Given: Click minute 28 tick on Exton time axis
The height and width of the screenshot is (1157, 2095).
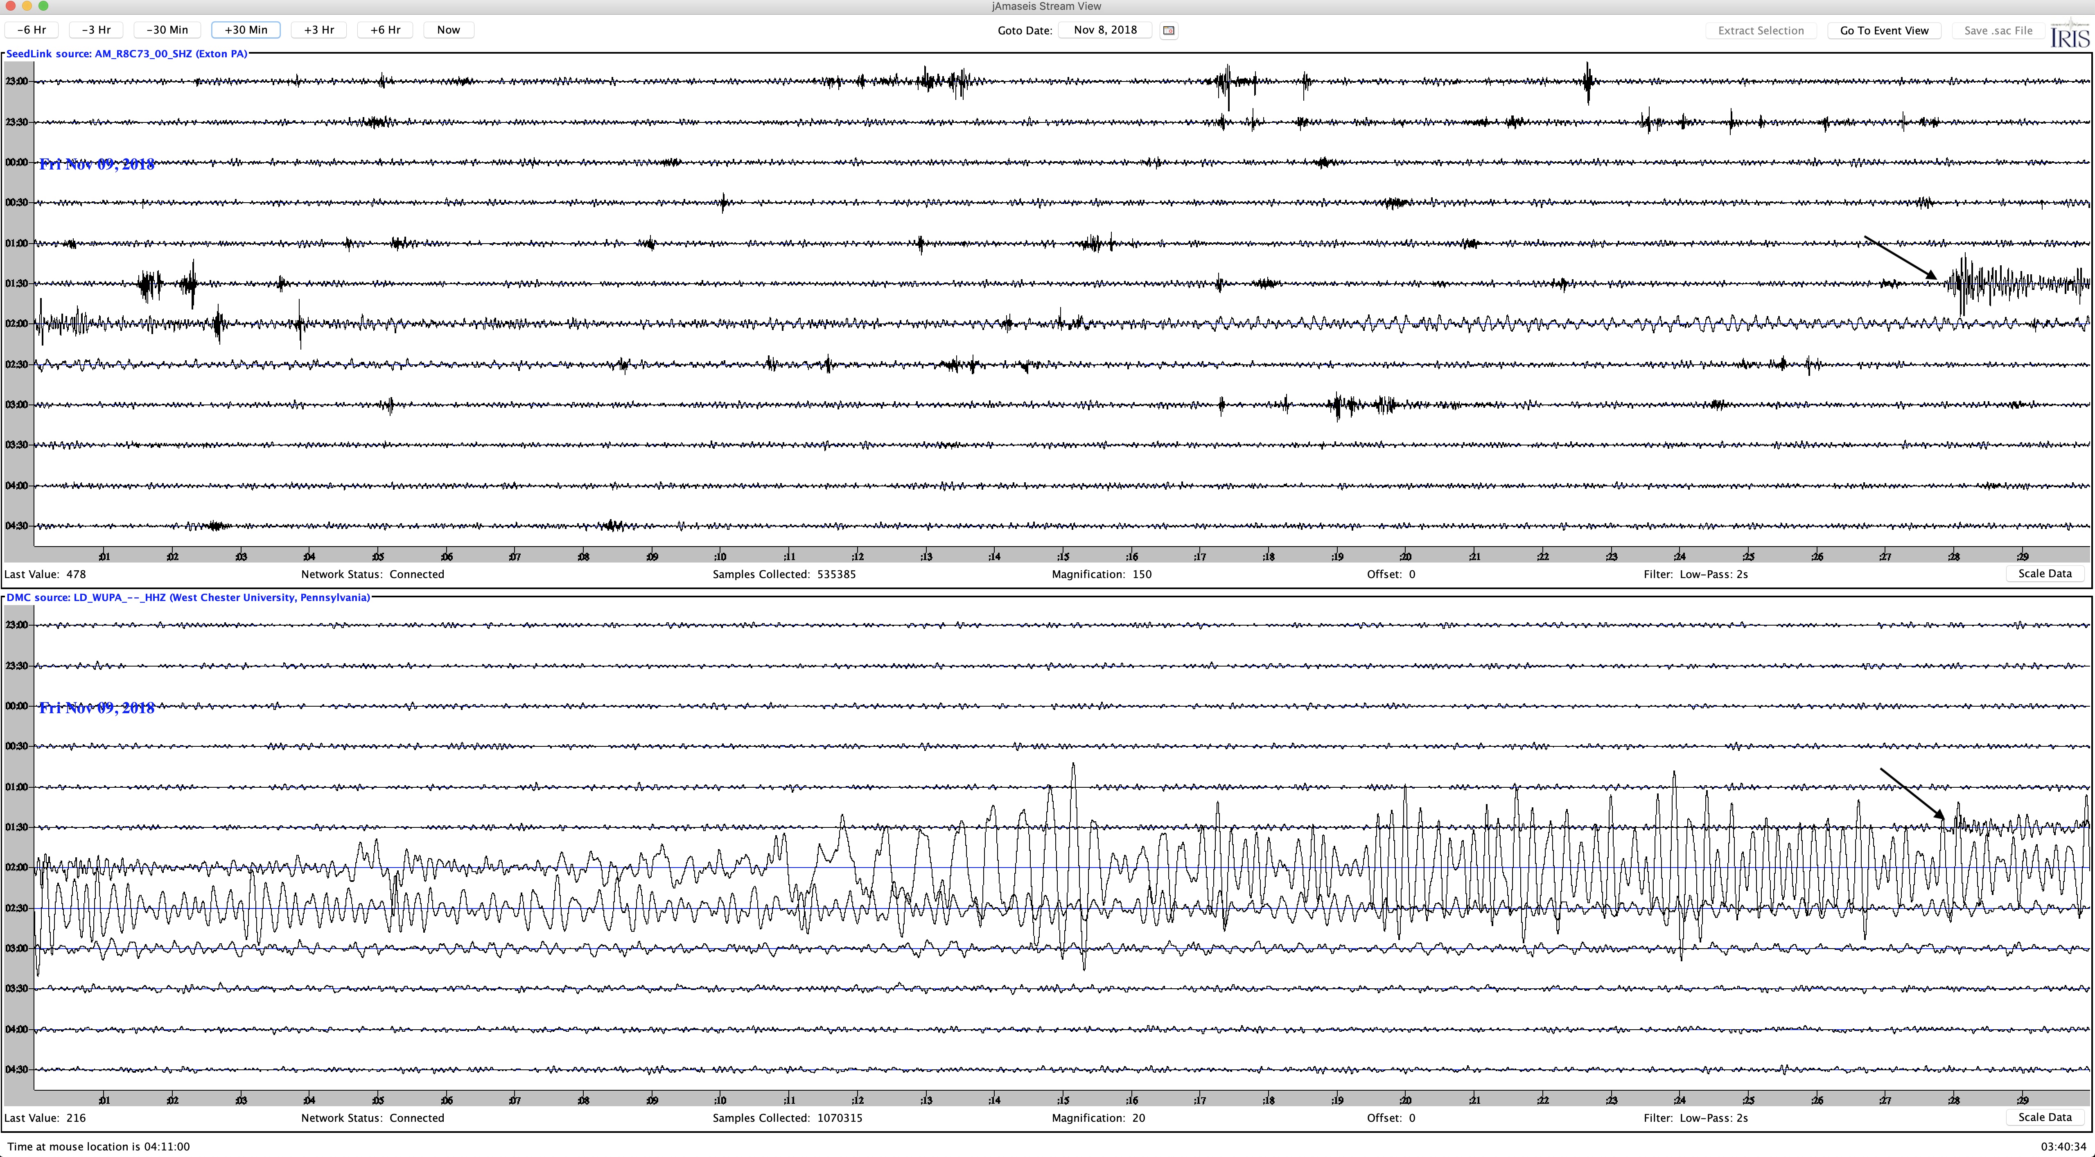Looking at the screenshot, I should click(1953, 556).
